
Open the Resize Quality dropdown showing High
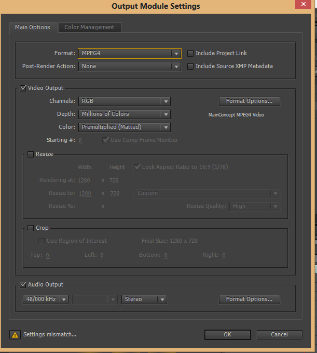pyautogui.click(x=255, y=206)
